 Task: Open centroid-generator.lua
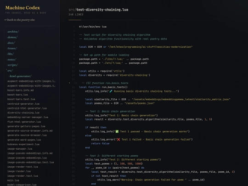pos(23,104)
